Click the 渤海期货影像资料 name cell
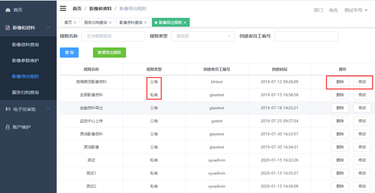Screen dimensions: 375x193 (91, 82)
